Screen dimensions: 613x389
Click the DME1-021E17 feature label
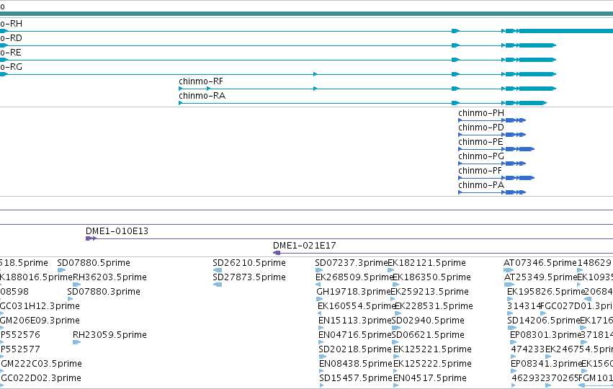[x=304, y=246]
